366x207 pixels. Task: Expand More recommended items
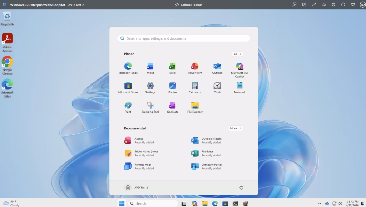pyautogui.click(x=236, y=128)
